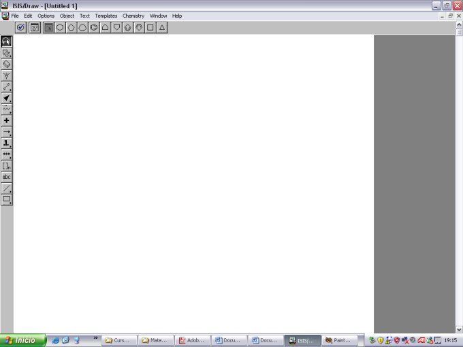Switch to the Paint... taskbar button
This screenshot has width=463, height=347.
click(x=339, y=340)
